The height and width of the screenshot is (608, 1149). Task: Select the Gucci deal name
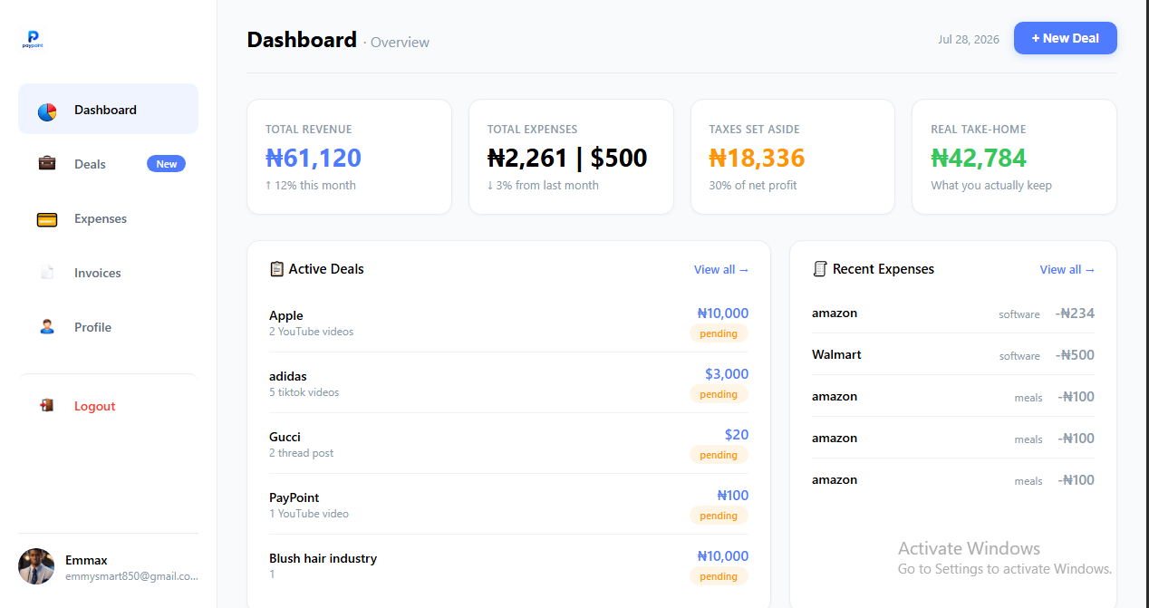[285, 437]
